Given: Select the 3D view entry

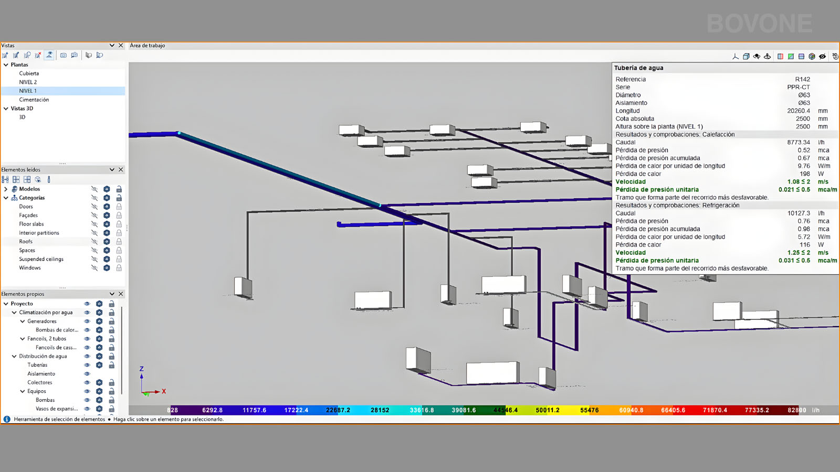Looking at the screenshot, I should click(22, 117).
